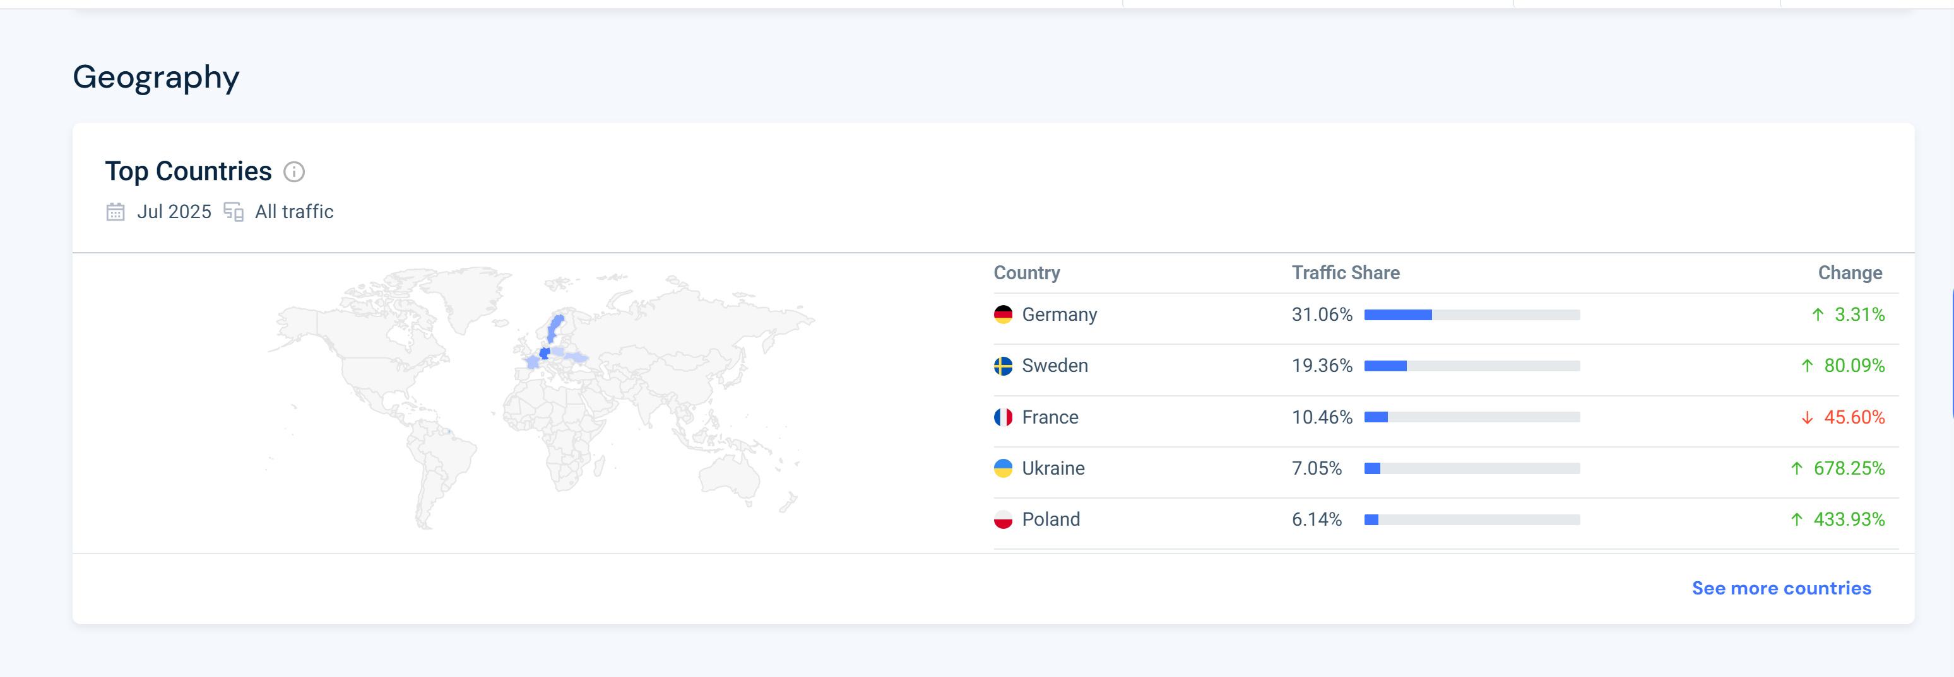The height and width of the screenshot is (677, 1954).
Task: Click Sweden's traffic share bar
Action: tap(1472, 366)
